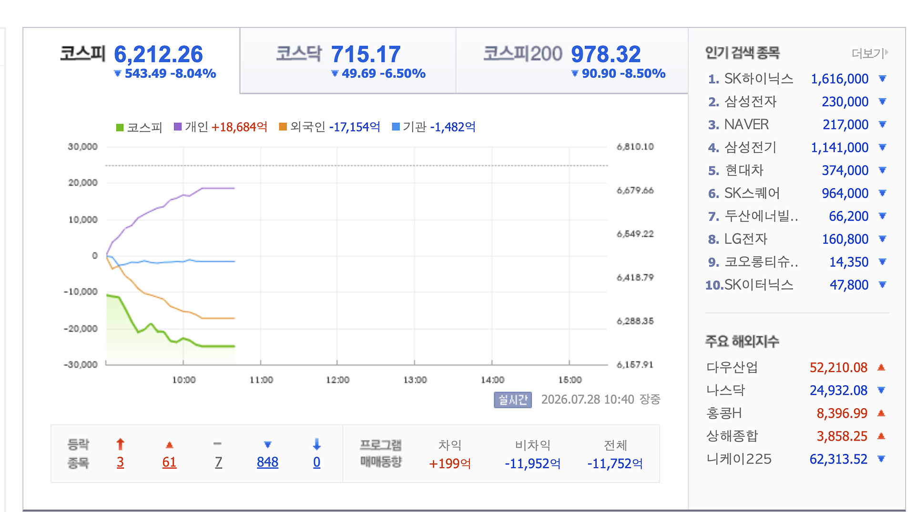
Task: Click the down arrow beside SK하이닉스 price
Action: tap(882, 79)
